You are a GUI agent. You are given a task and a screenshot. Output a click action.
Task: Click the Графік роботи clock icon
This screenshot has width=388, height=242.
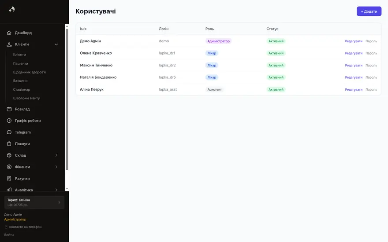9,121
